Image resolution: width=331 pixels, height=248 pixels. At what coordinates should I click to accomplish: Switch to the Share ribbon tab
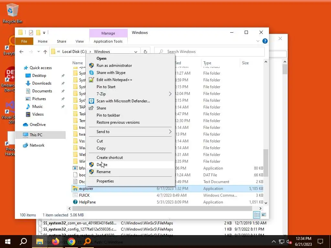[61, 41]
